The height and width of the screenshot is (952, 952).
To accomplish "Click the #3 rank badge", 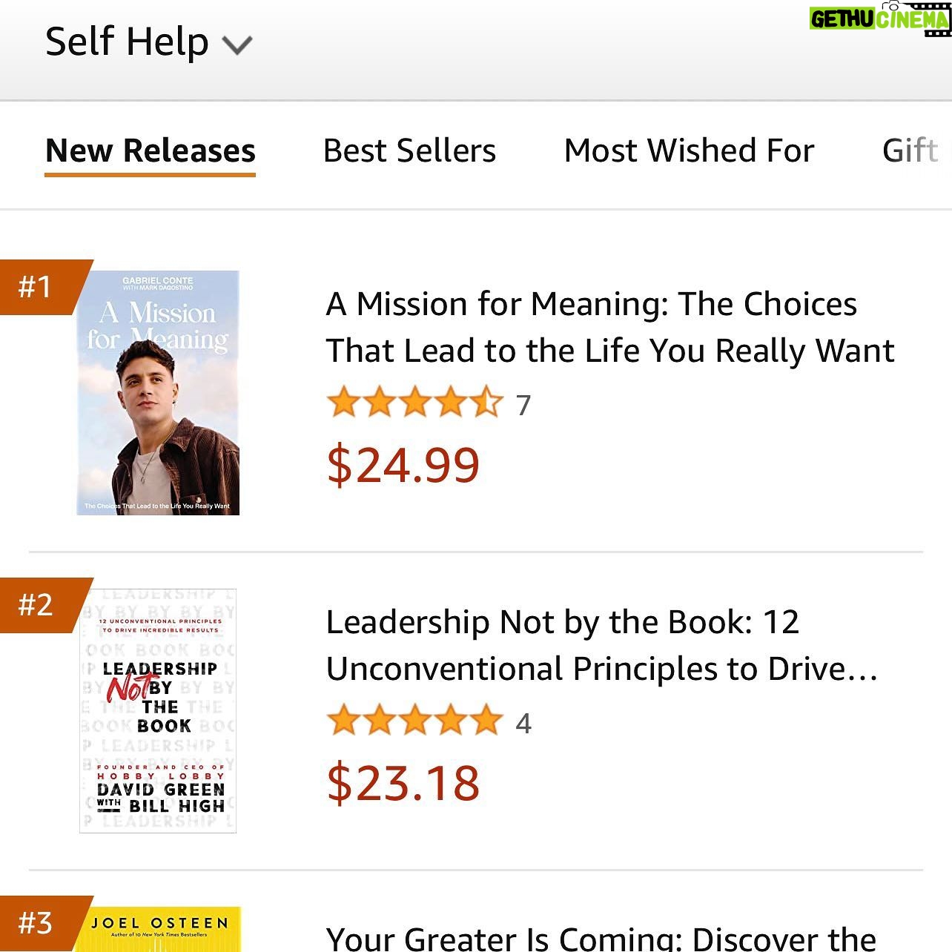I will (37, 924).
